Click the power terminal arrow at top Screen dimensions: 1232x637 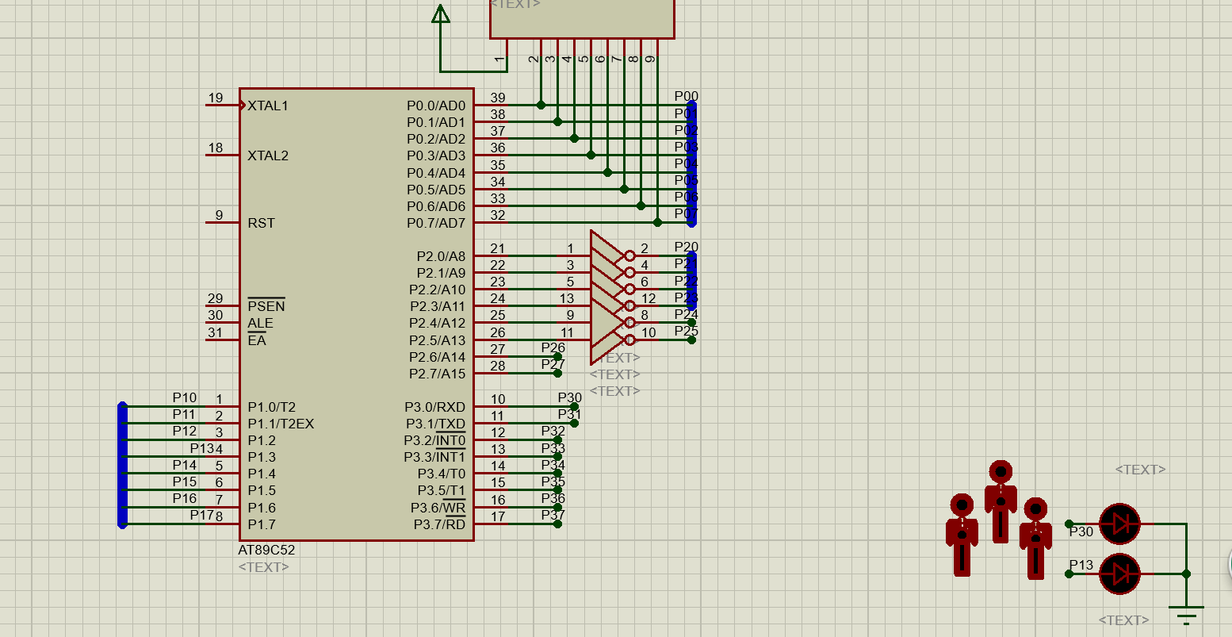(441, 14)
